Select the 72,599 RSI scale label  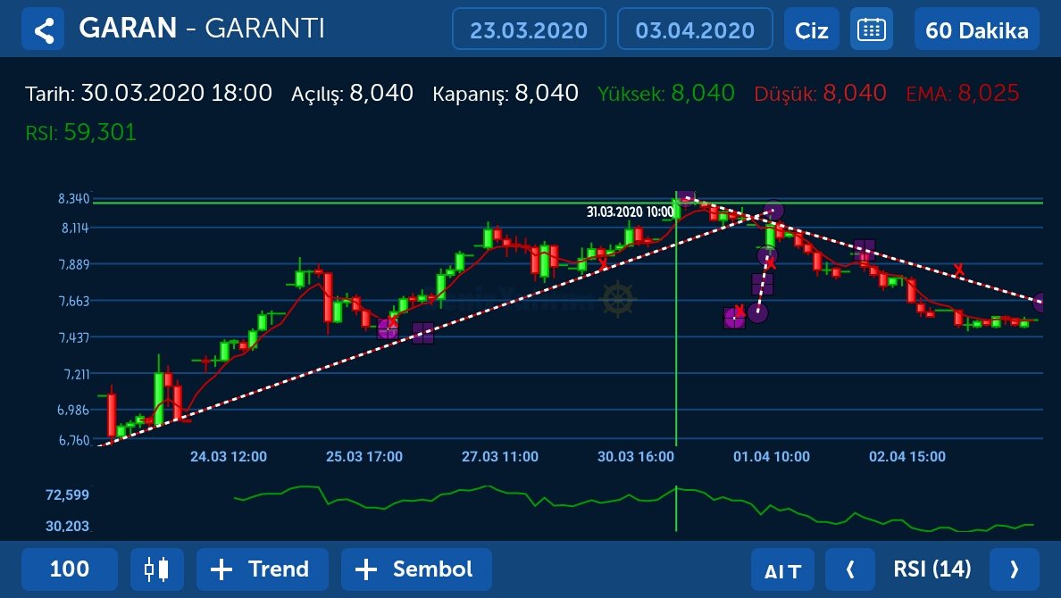coord(67,494)
